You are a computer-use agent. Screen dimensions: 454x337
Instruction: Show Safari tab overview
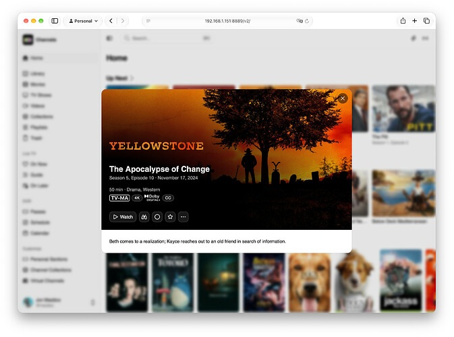coord(426,21)
